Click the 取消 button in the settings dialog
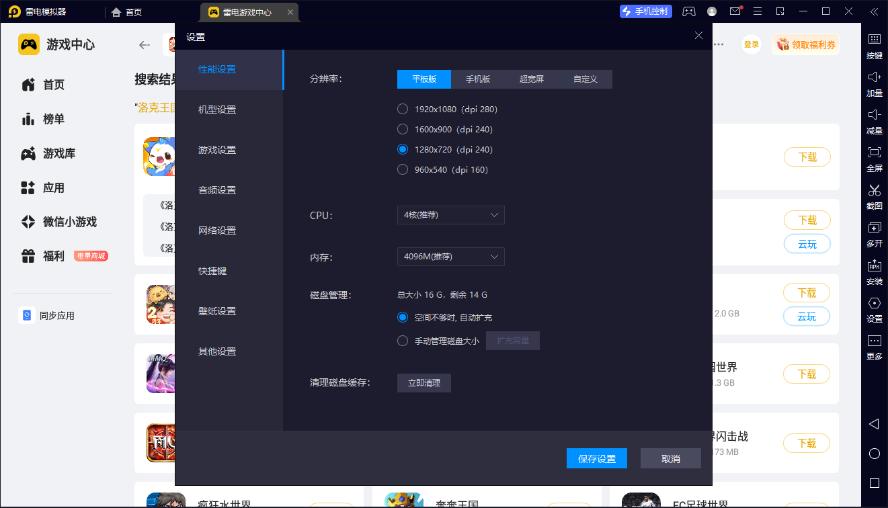 [x=671, y=458]
